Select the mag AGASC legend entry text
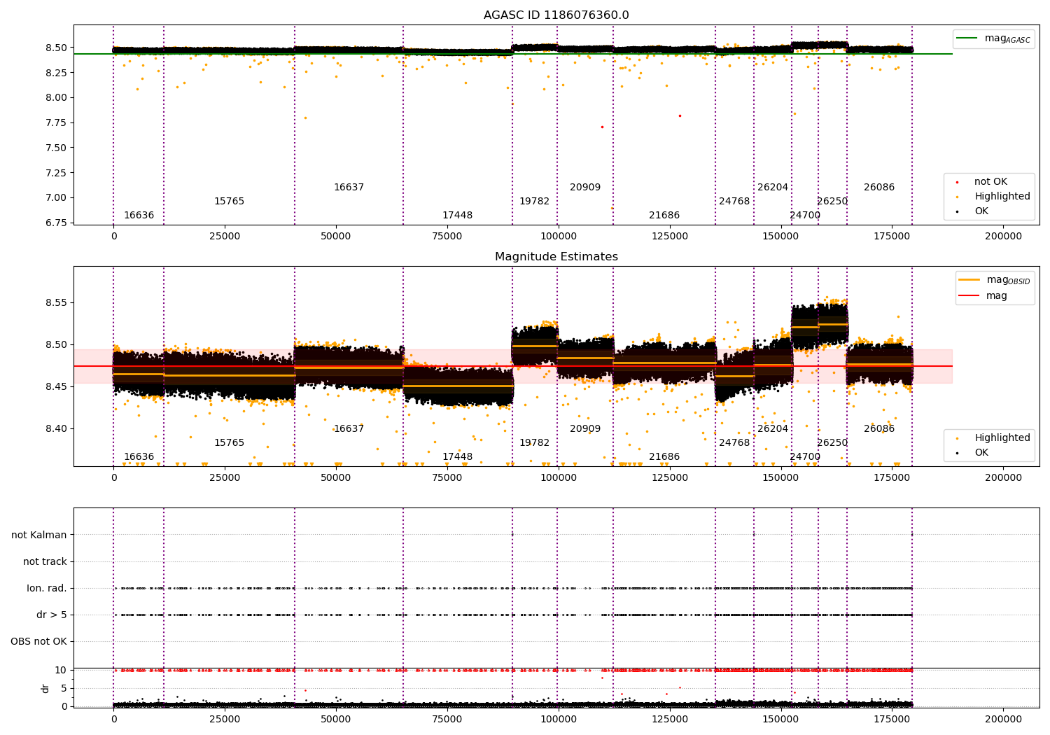Viewport: 1050px width, 735px height. pos(1007,38)
